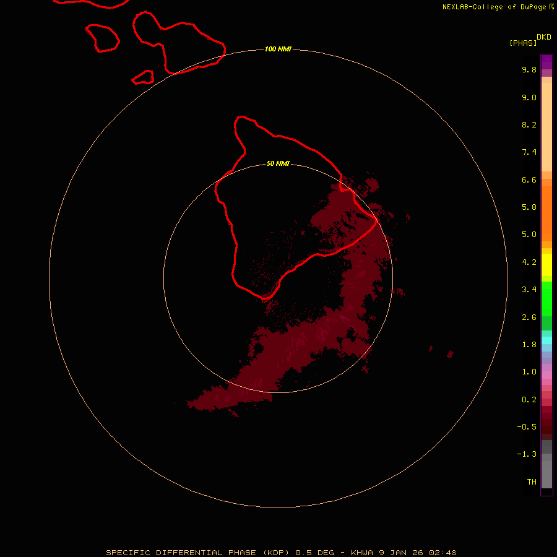Image resolution: width=557 pixels, height=557 pixels.
Task: Click the bright green band of the scale
Action: tap(546, 299)
